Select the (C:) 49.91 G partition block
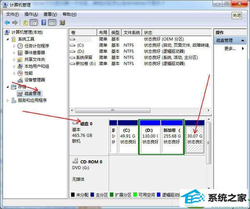The width and height of the screenshot is (250, 209). 128,137
